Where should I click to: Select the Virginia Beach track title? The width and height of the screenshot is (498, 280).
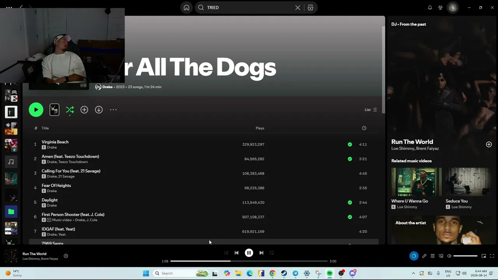(55, 142)
